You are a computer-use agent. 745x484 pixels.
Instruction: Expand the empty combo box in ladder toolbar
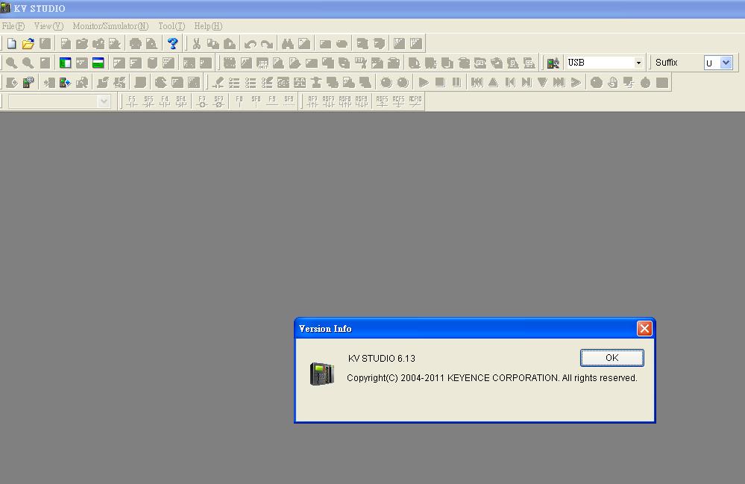(104, 101)
